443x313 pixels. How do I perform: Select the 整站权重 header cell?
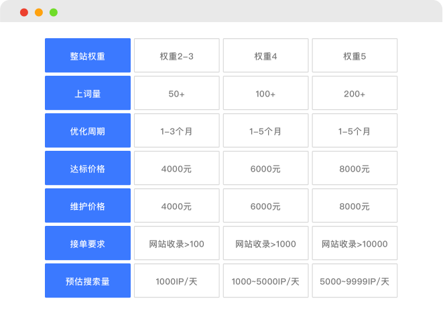click(x=88, y=56)
